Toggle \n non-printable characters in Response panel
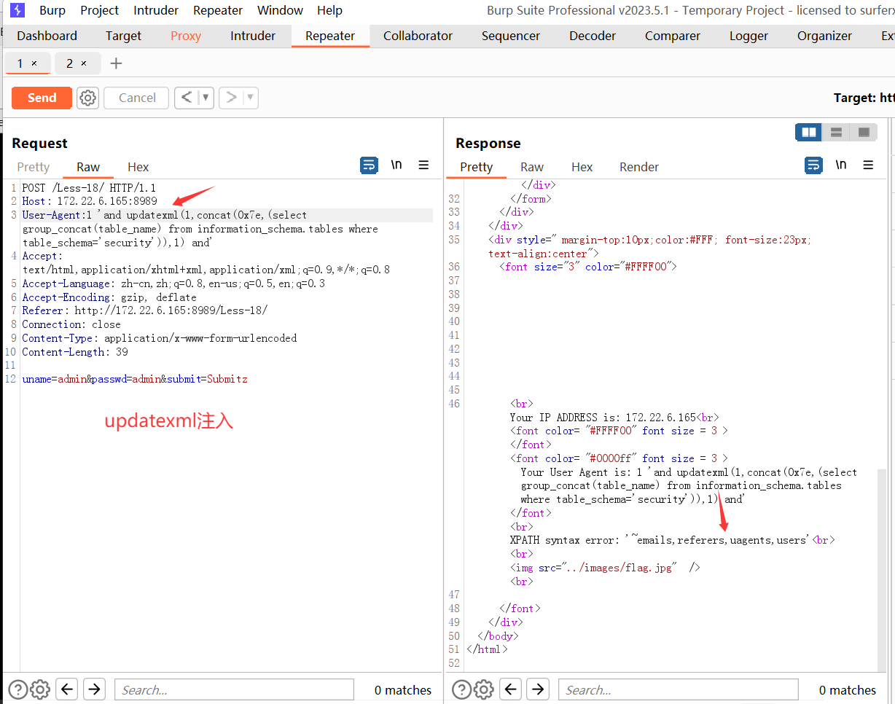Image resolution: width=895 pixels, height=704 pixels. click(841, 165)
